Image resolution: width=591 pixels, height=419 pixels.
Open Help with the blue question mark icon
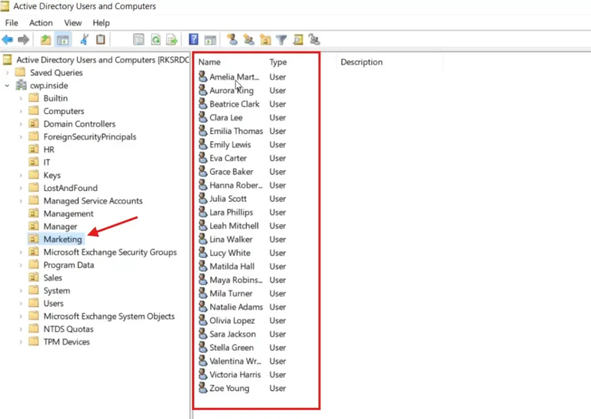(194, 40)
